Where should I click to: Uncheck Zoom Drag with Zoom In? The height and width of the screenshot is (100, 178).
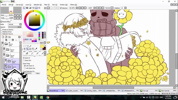tap(25, 66)
